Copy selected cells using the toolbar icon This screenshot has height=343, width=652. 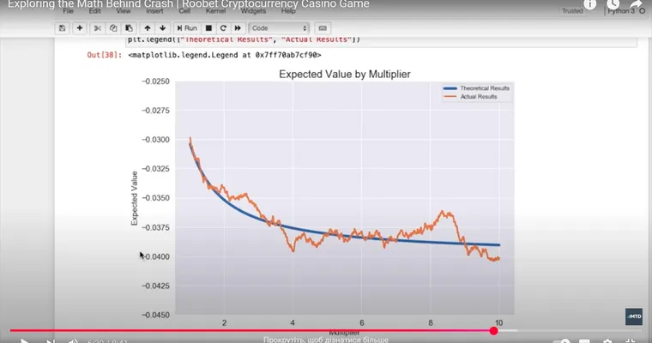(x=113, y=28)
